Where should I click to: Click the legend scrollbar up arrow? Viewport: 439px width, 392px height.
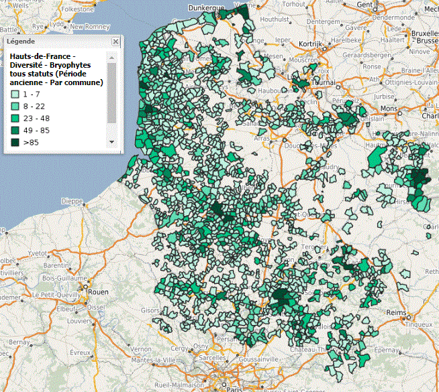(112, 57)
